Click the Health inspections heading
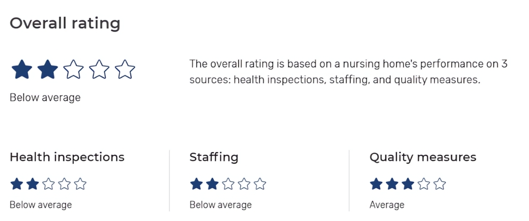This screenshot has width=529, height=221. [67, 157]
